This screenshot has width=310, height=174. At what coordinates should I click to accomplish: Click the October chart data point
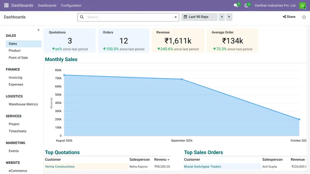(299, 119)
